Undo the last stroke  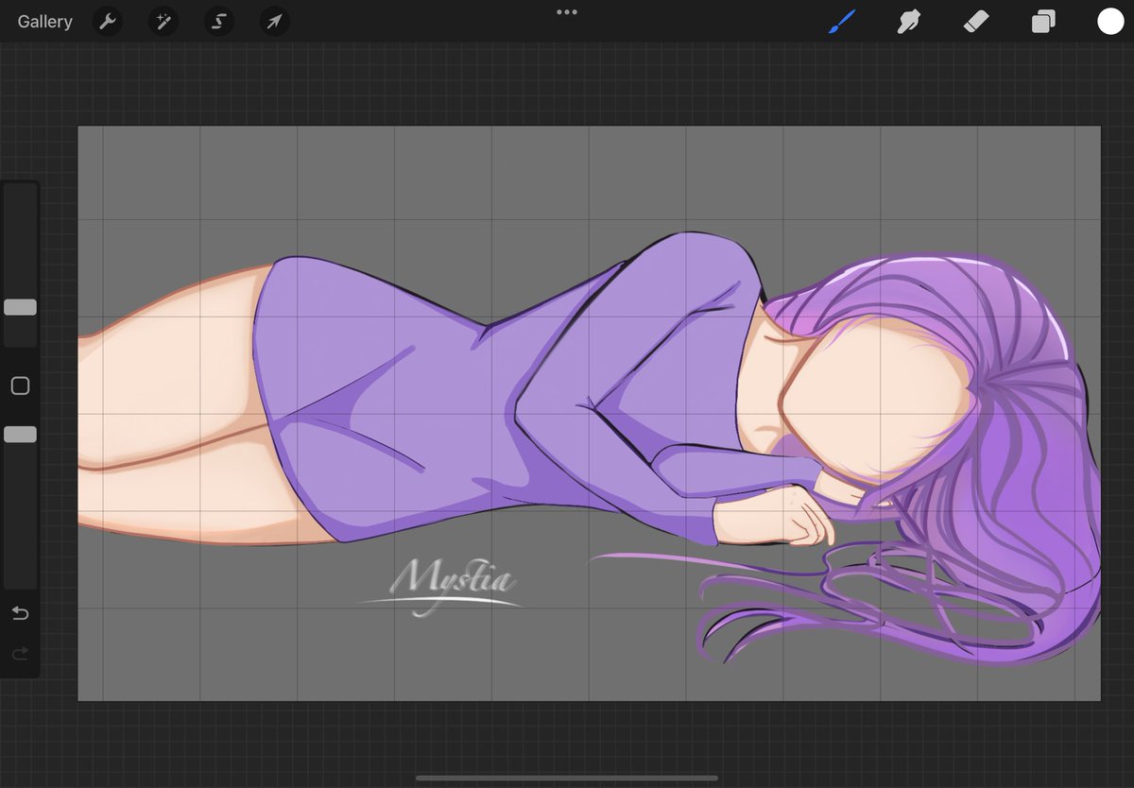tap(20, 614)
